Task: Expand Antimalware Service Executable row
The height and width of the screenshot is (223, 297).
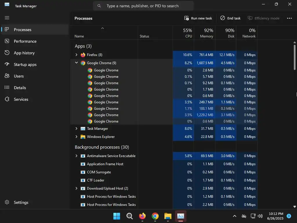Action: [x=76, y=156]
